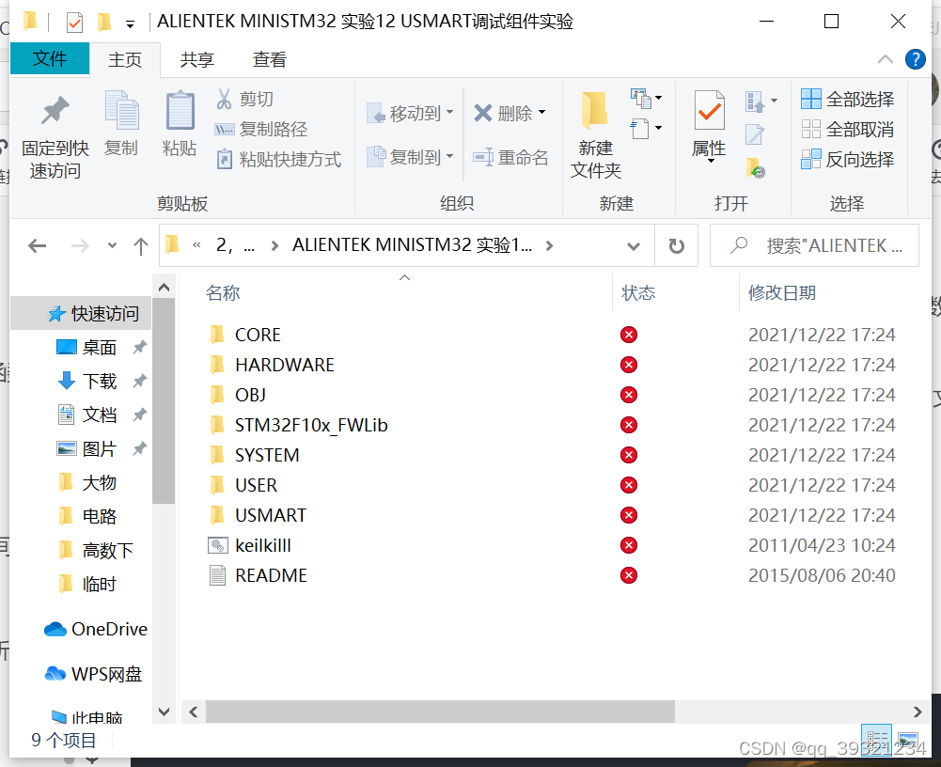
Task: Go Up one folder level arrow
Action: coord(141,245)
